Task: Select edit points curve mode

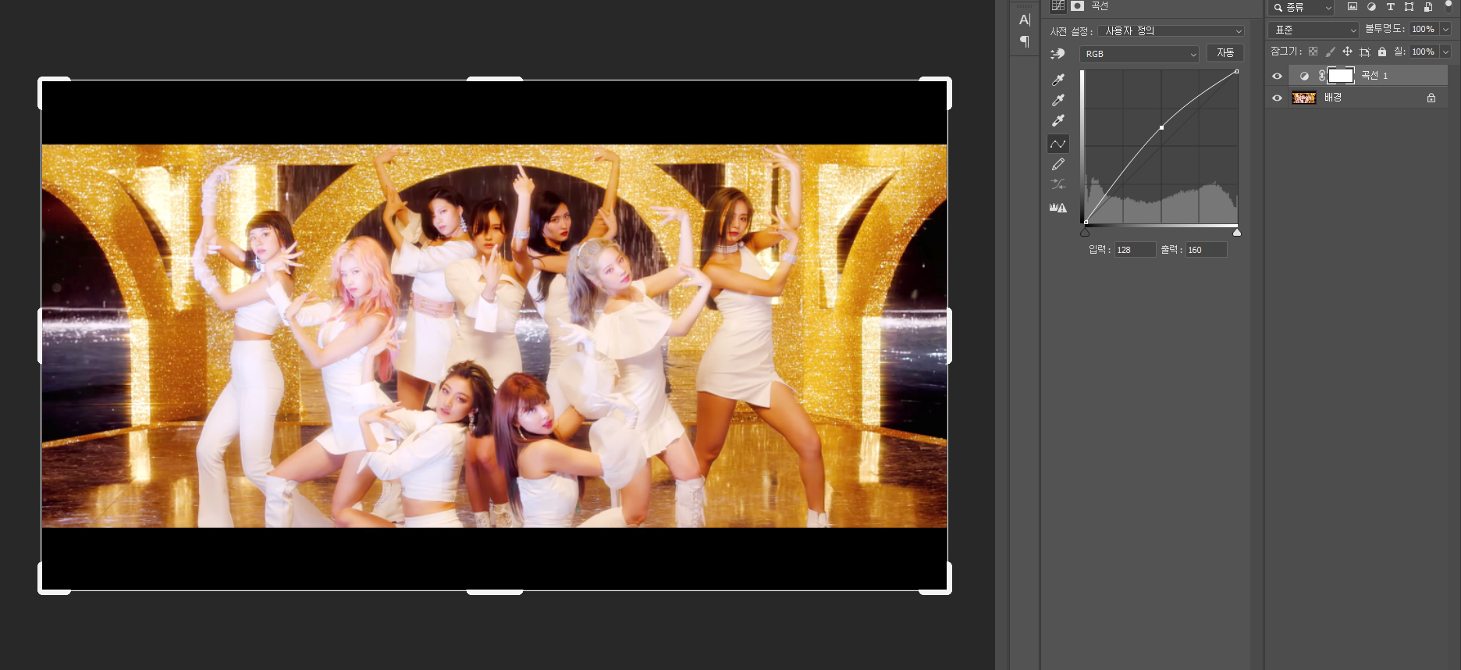Action: (x=1058, y=144)
